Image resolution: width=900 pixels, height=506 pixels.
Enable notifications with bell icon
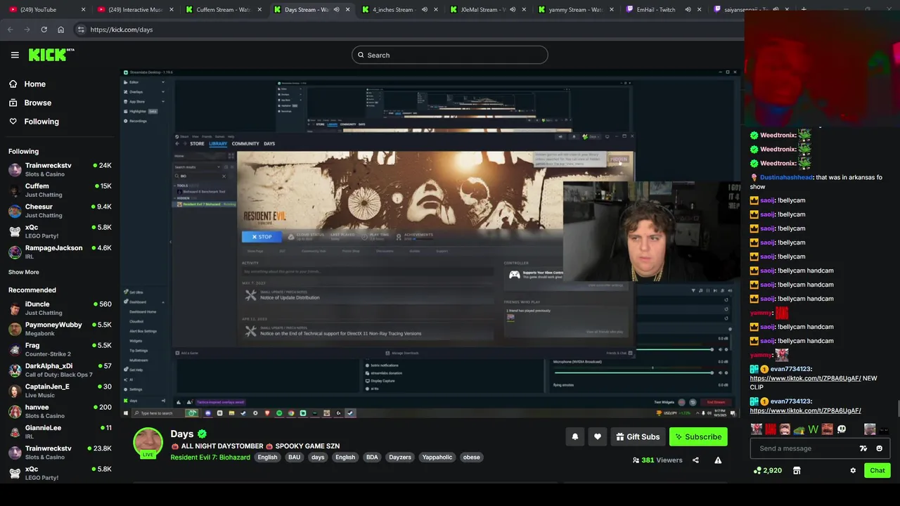pos(574,436)
